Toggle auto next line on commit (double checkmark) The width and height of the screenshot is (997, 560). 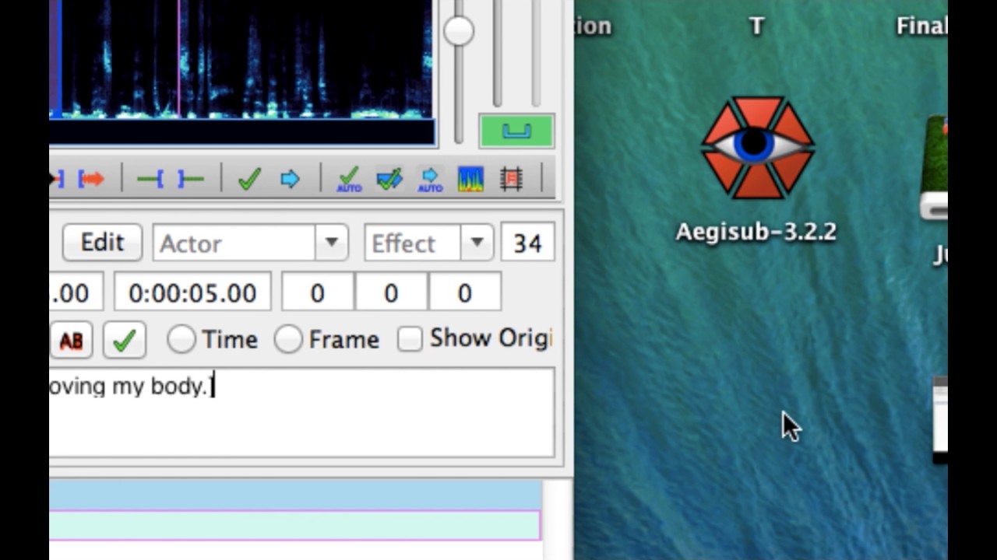(389, 180)
